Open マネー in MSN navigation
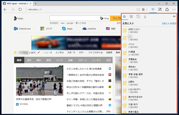 tap(82, 53)
